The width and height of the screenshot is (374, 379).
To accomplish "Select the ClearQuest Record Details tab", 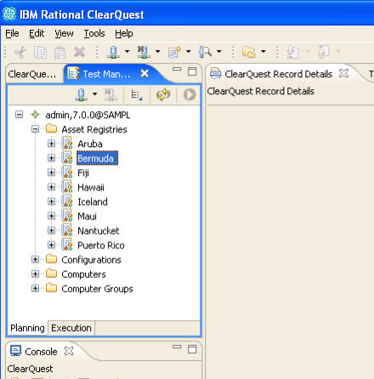I will tap(278, 74).
